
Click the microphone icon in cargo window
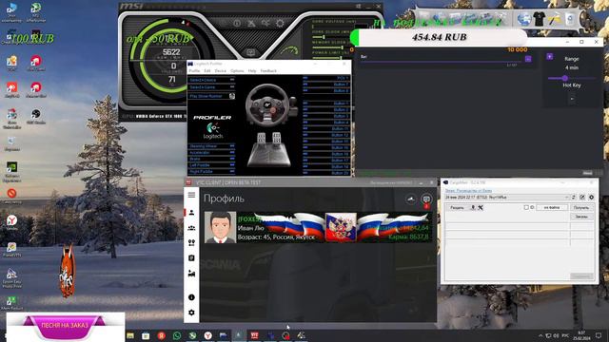click(473, 208)
